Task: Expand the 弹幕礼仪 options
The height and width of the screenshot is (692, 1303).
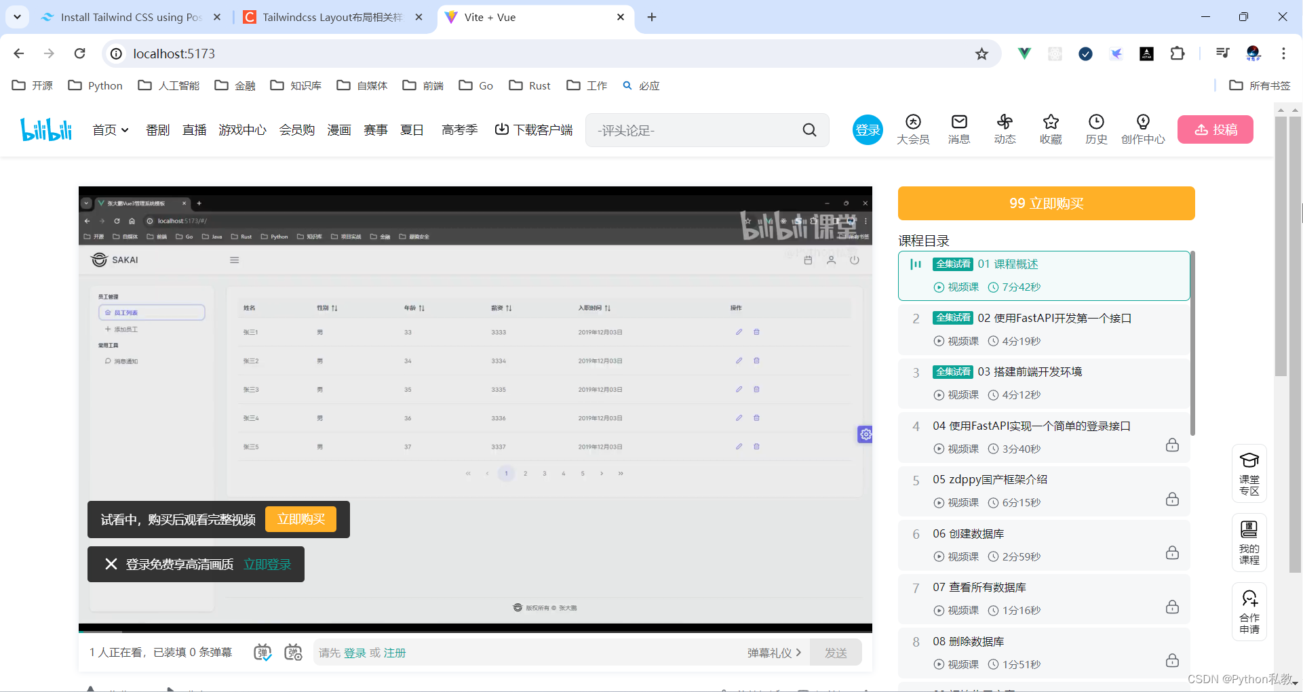Action: [773, 652]
